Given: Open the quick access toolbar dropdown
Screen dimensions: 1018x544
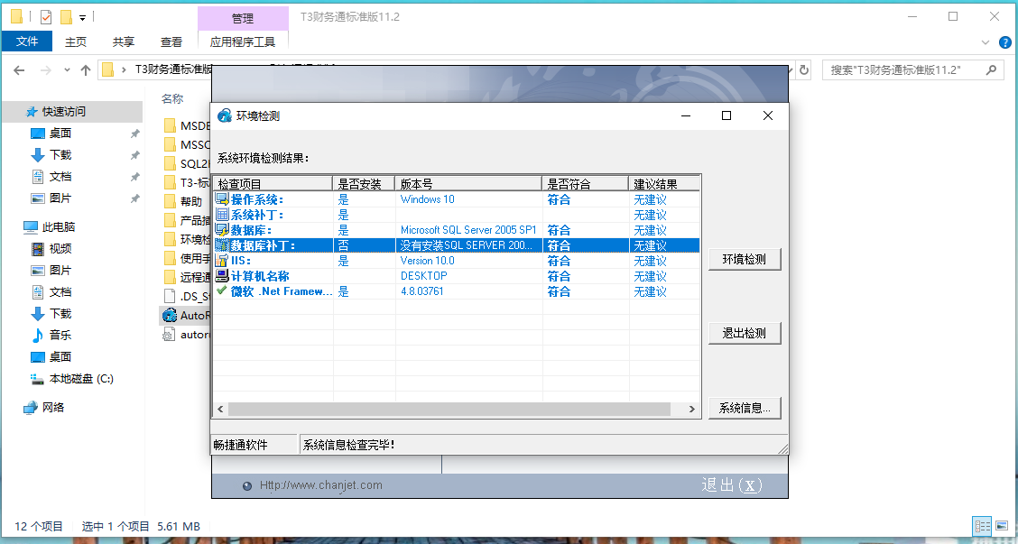Looking at the screenshot, I should point(82,17).
